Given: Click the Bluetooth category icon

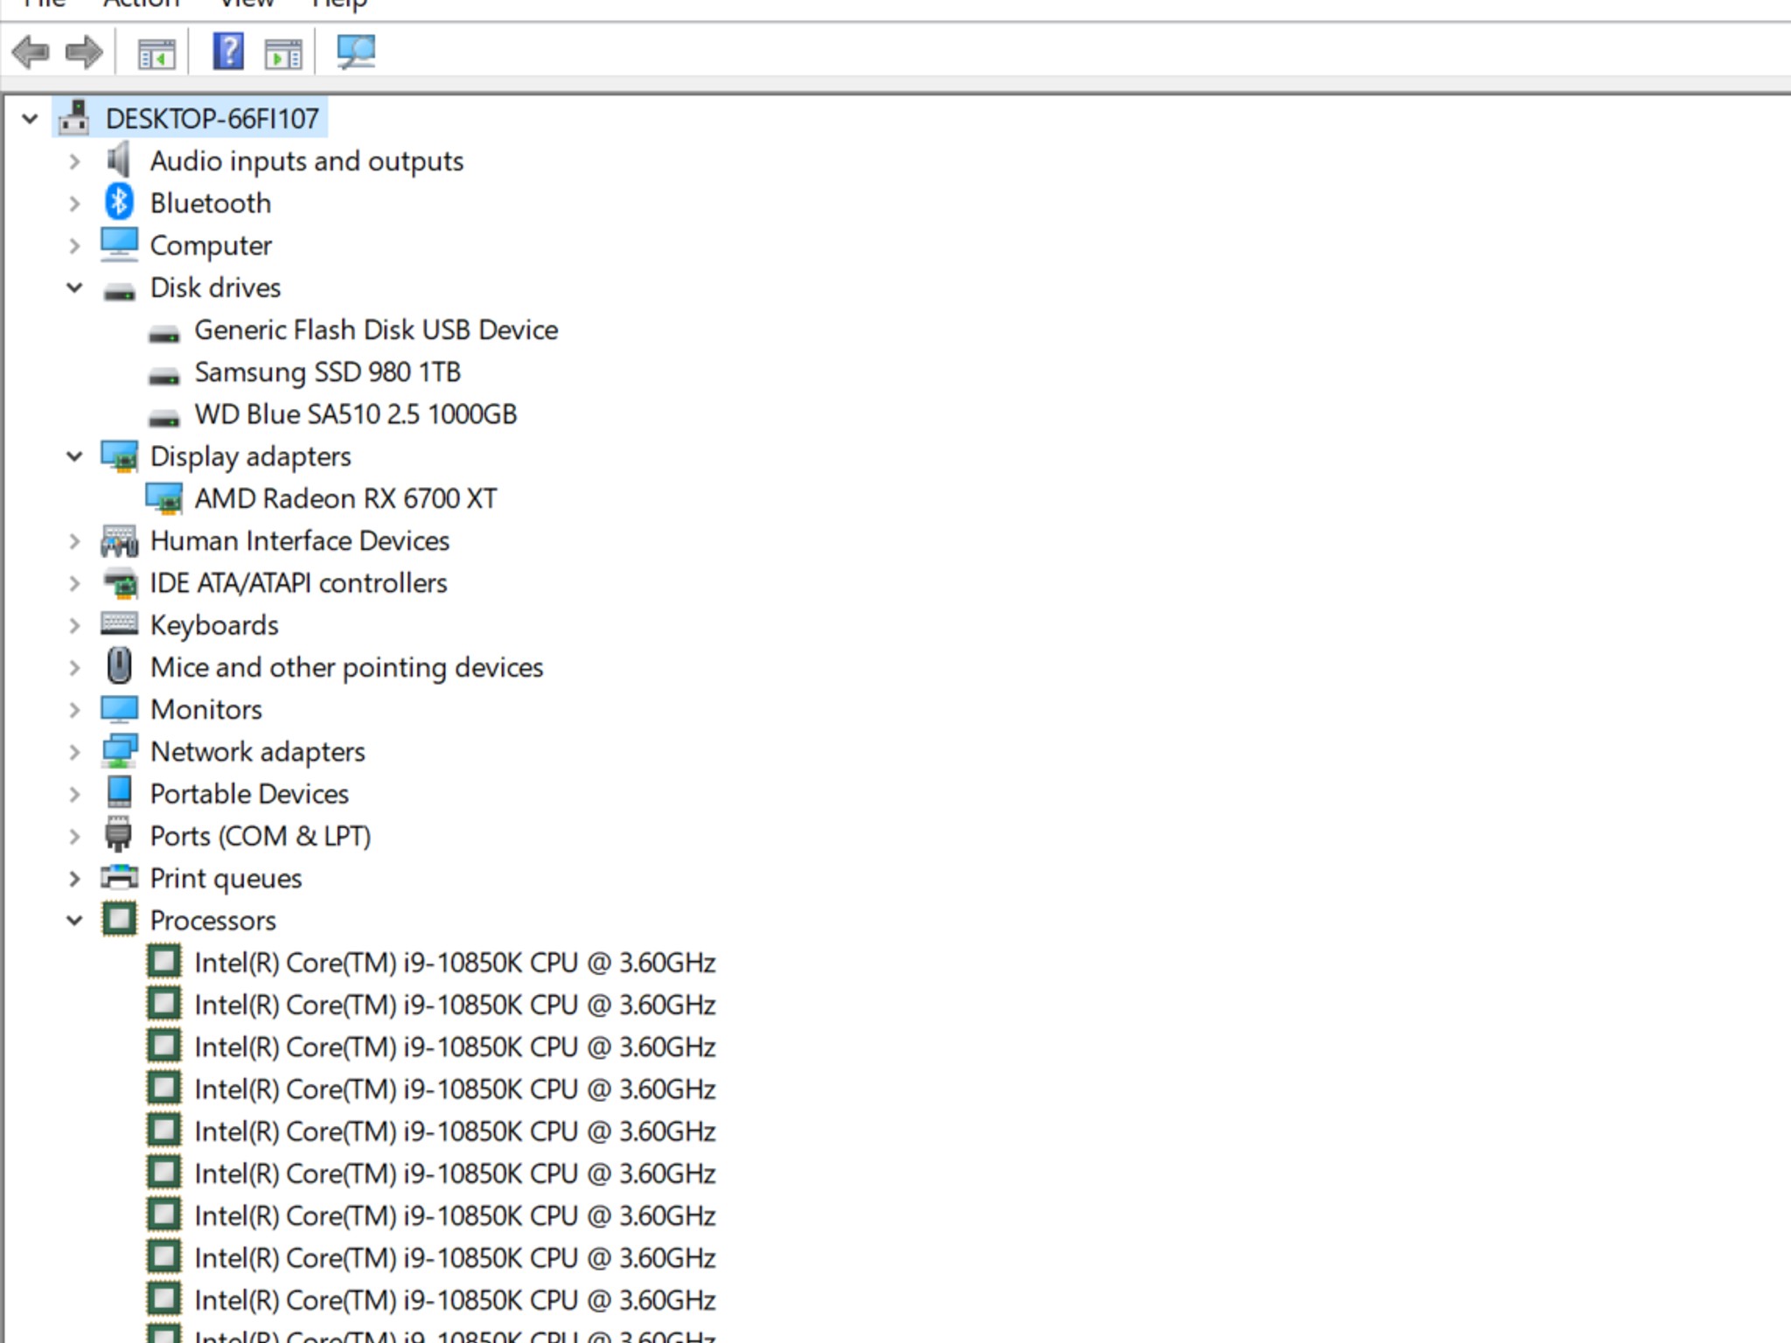Looking at the screenshot, I should point(119,203).
